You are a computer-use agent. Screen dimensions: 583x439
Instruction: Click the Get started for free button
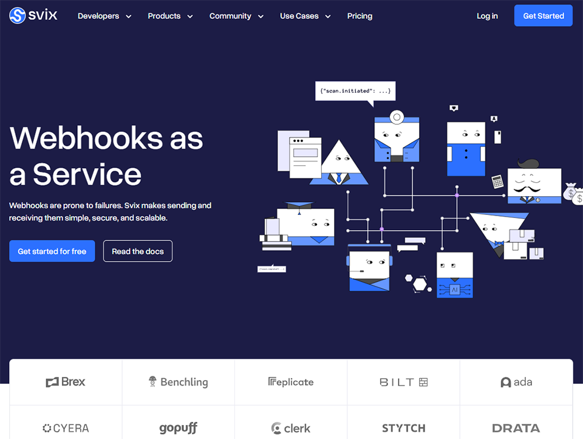[x=52, y=251]
